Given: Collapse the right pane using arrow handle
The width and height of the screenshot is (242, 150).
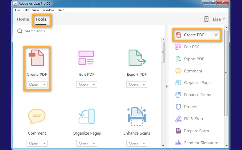Looking at the screenshot, I should 167,86.
